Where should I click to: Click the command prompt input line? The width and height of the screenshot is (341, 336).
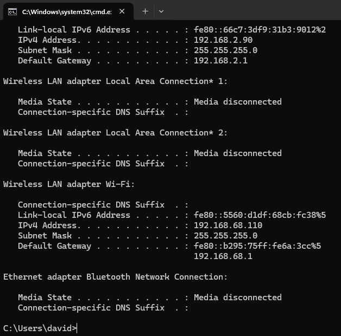pyautogui.click(x=163, y=328)
